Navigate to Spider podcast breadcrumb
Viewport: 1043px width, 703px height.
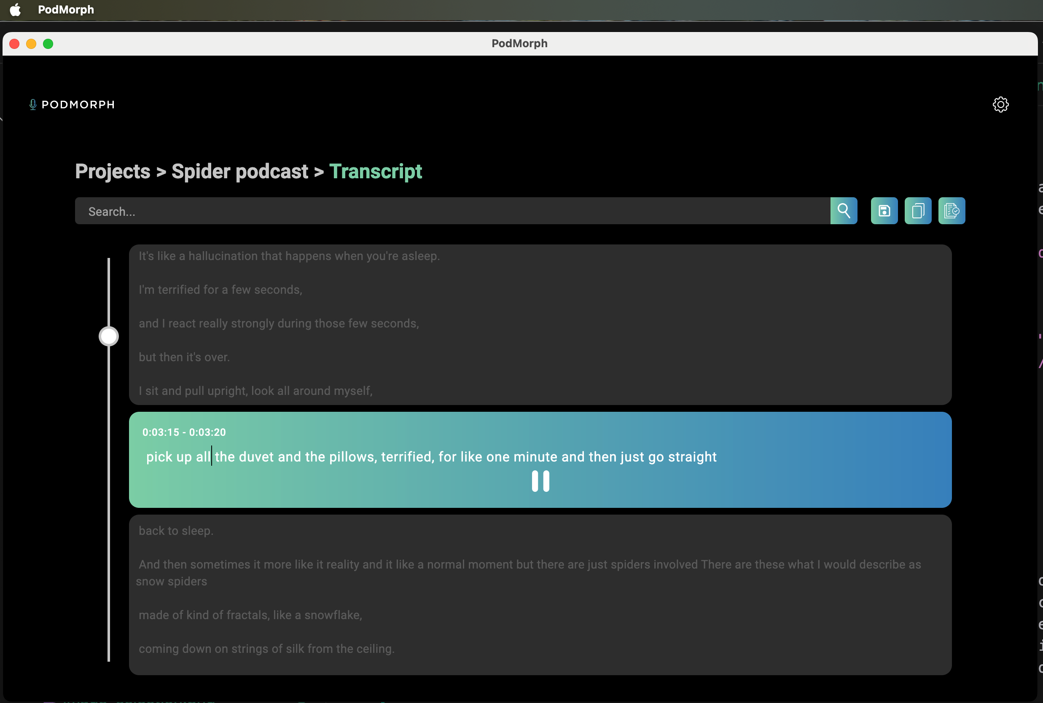pos(239,171)
